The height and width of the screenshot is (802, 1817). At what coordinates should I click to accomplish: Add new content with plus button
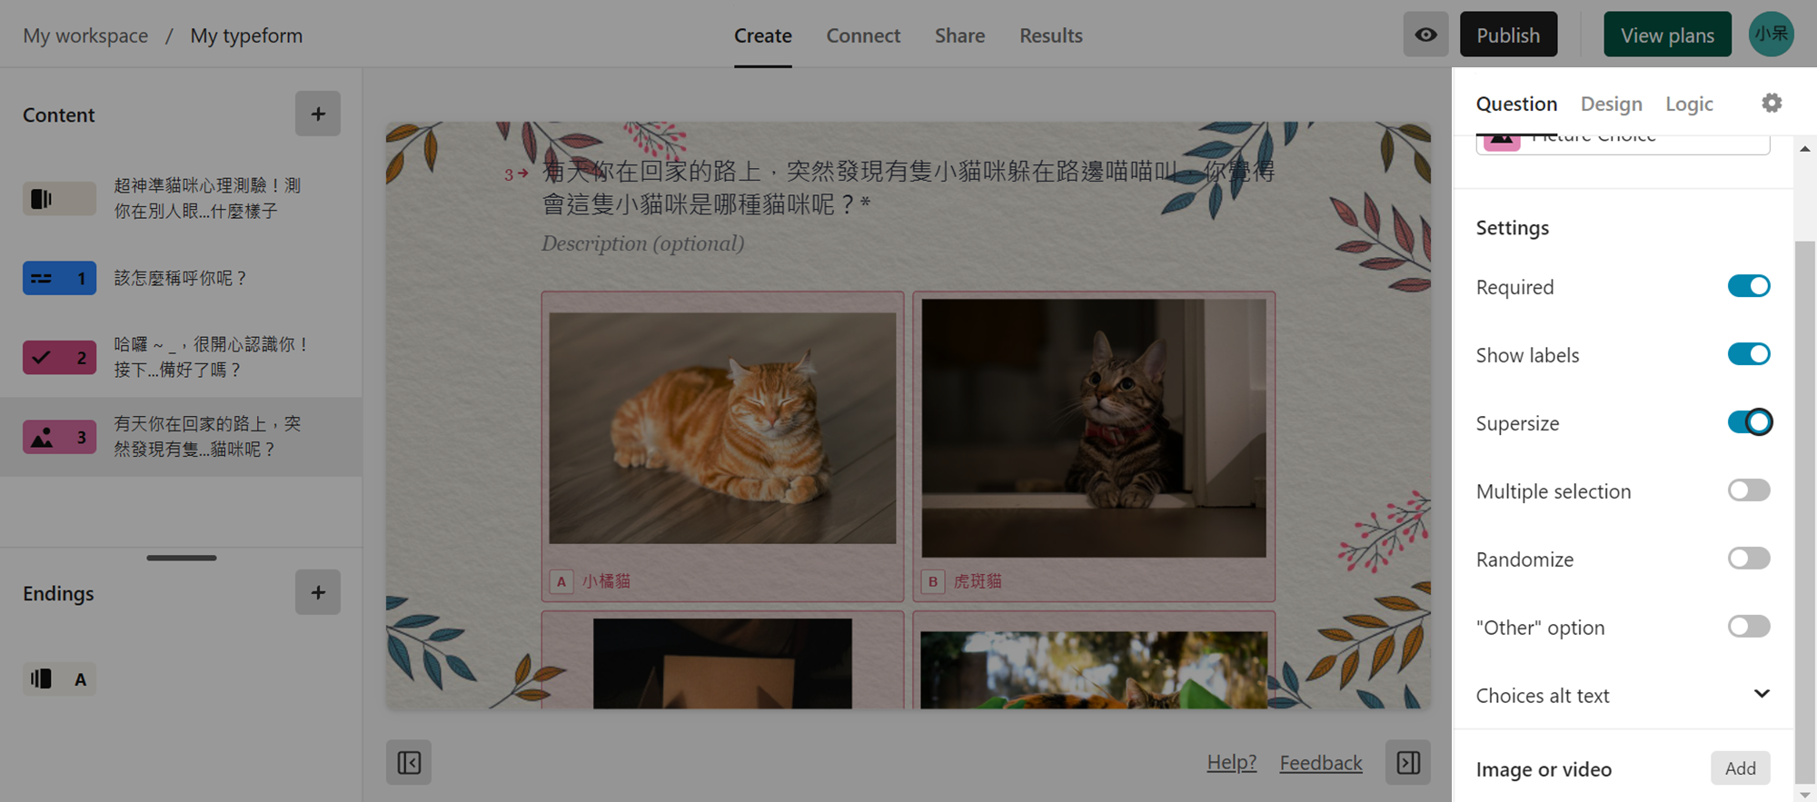click(x=318, y=114)
